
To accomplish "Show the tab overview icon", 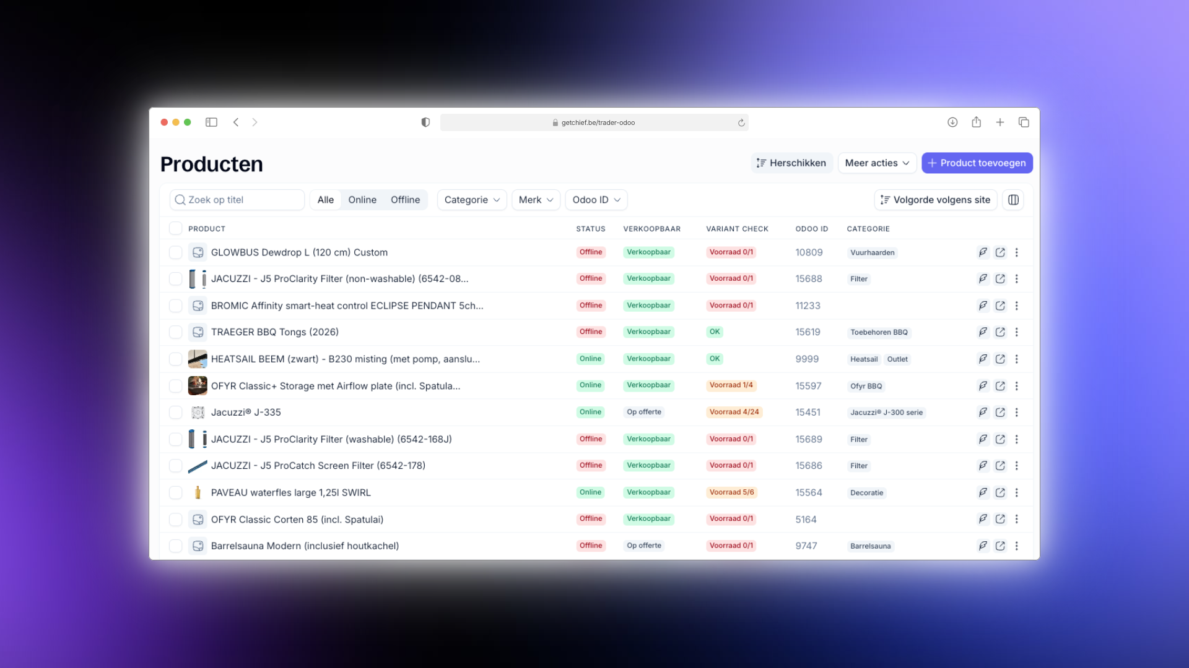I will 1024,122.
